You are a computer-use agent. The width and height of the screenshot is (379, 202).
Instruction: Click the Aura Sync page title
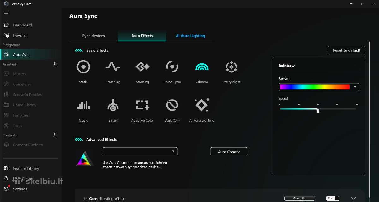[x=83, y=16]
